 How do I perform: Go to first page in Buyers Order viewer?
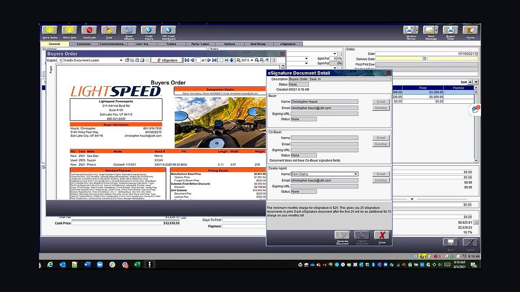coord(187,60)
